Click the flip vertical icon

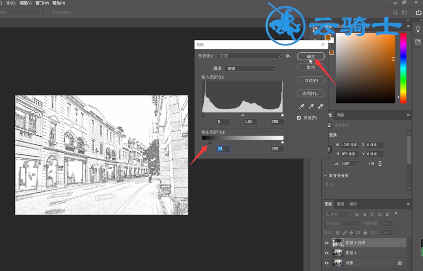[380, 164]
